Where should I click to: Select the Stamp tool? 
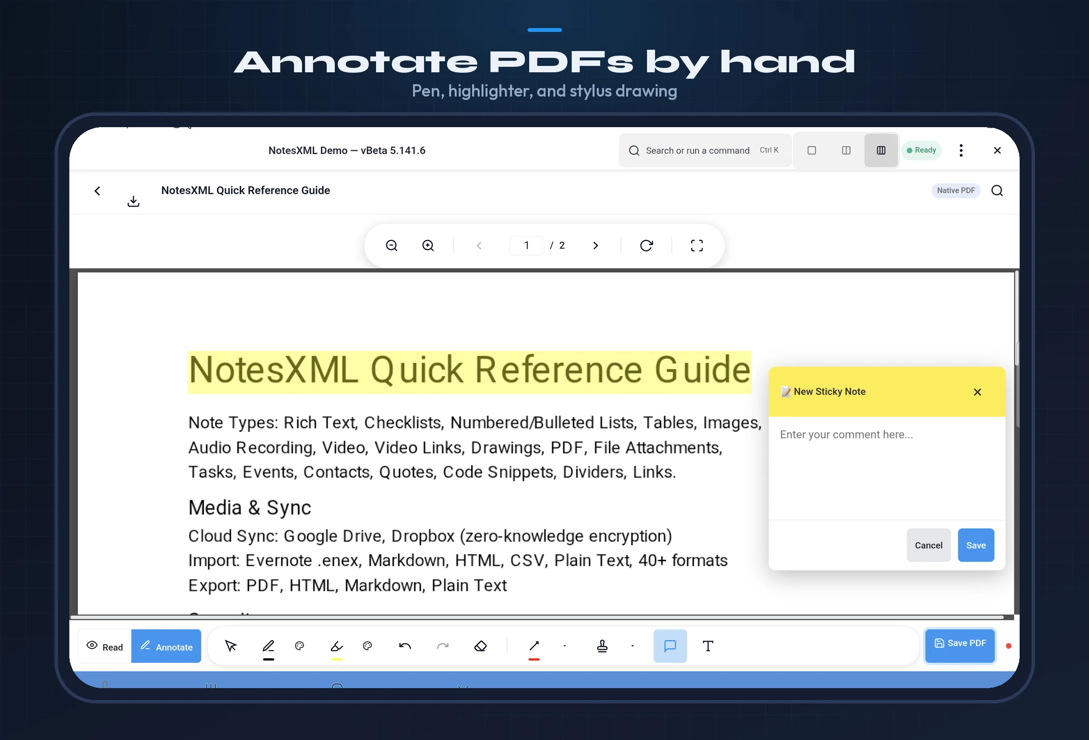[x=603, y=646]
